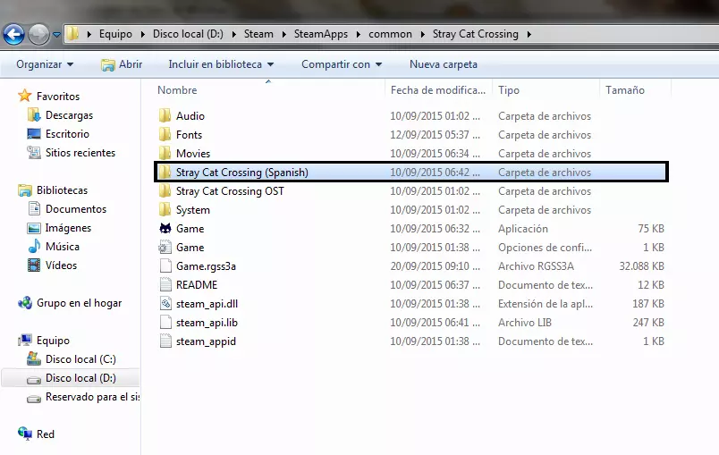
Task: Click the Archivo LIB type cell
Action: (525, 323)
